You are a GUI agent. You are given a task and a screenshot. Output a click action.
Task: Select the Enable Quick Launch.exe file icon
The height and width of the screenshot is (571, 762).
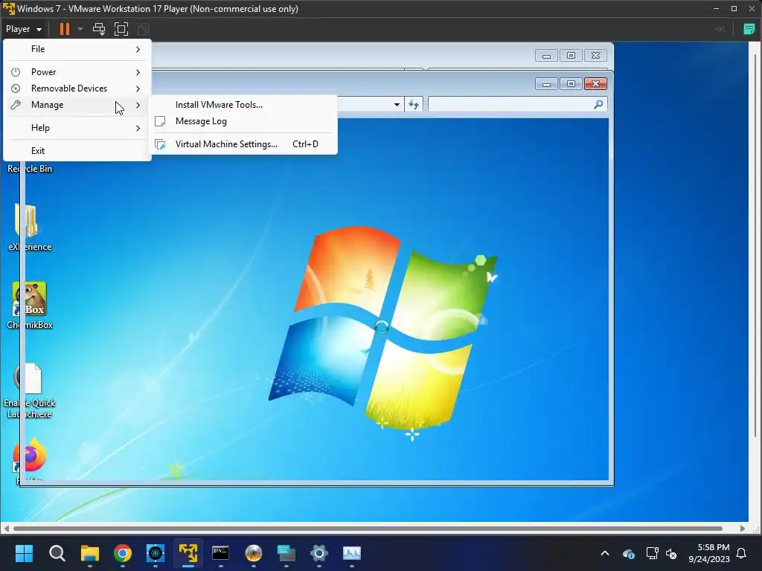(29, 390)
